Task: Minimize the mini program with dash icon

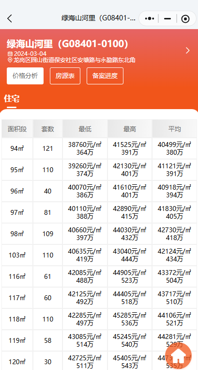Action: [168, 18]
